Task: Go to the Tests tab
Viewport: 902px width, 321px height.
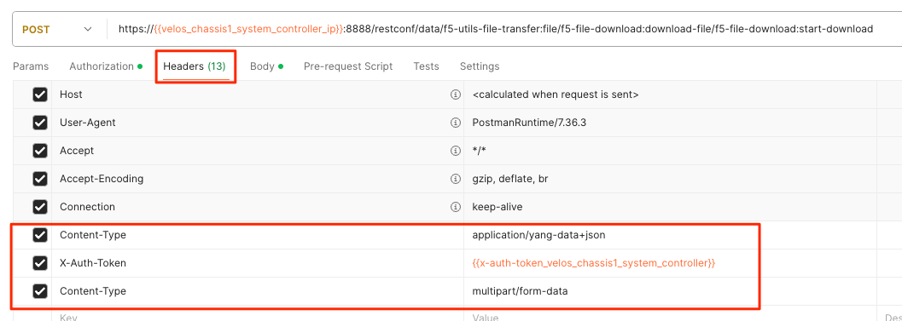Action: coord(427,66)
